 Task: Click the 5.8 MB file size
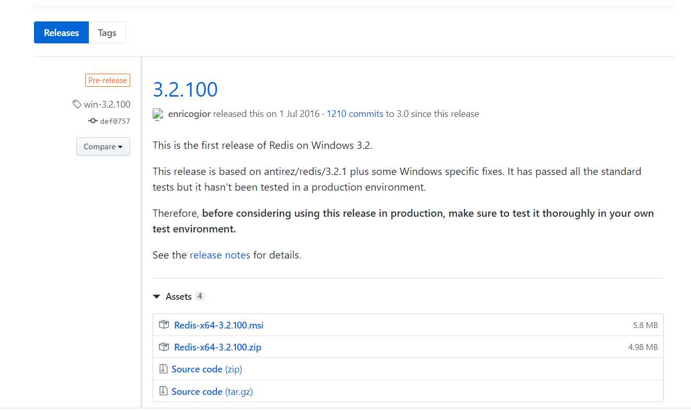645,325
